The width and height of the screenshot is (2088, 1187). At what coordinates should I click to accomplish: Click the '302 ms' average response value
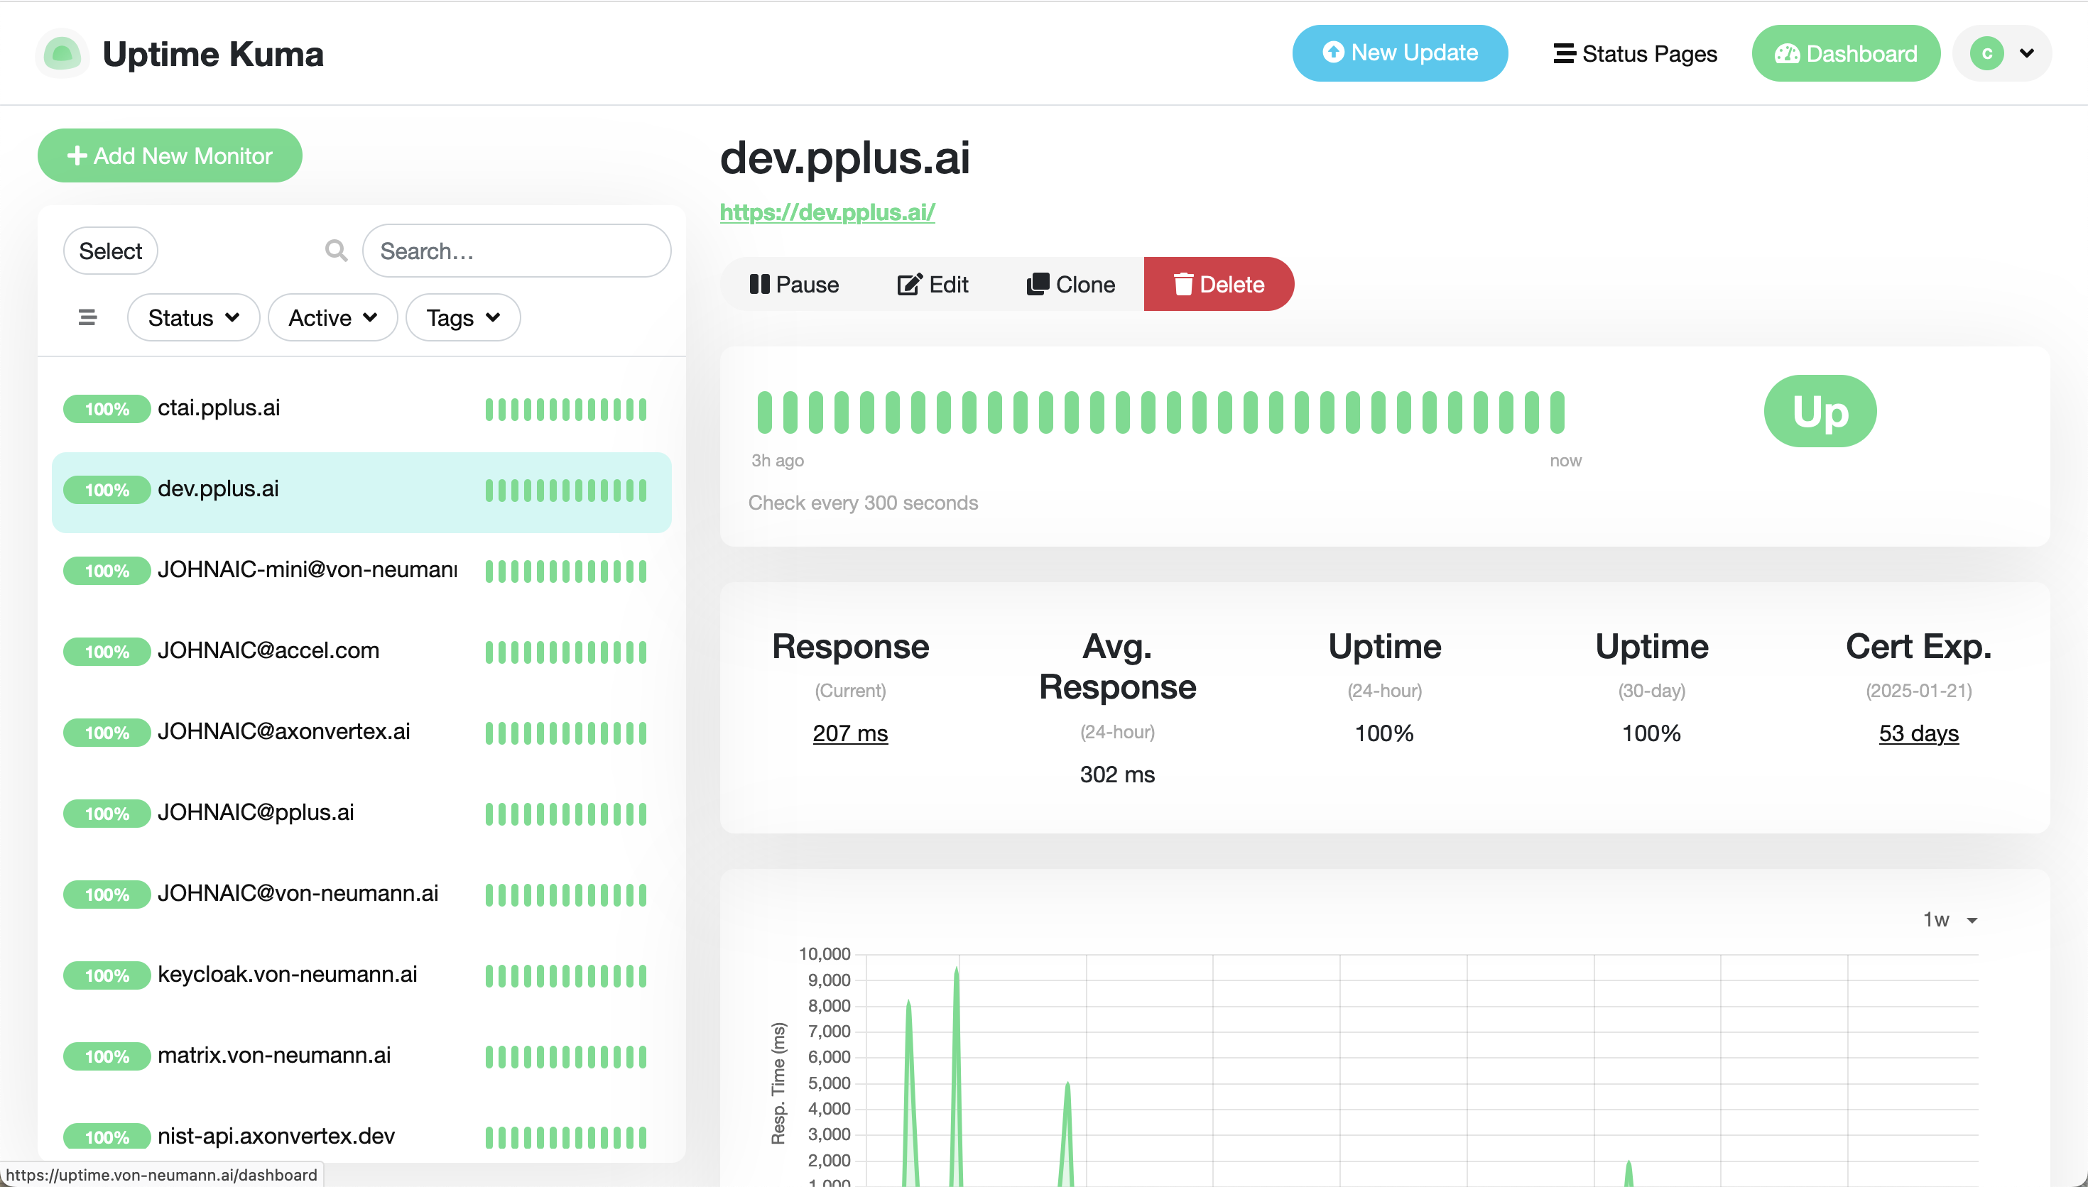[x=1117, y=775]
